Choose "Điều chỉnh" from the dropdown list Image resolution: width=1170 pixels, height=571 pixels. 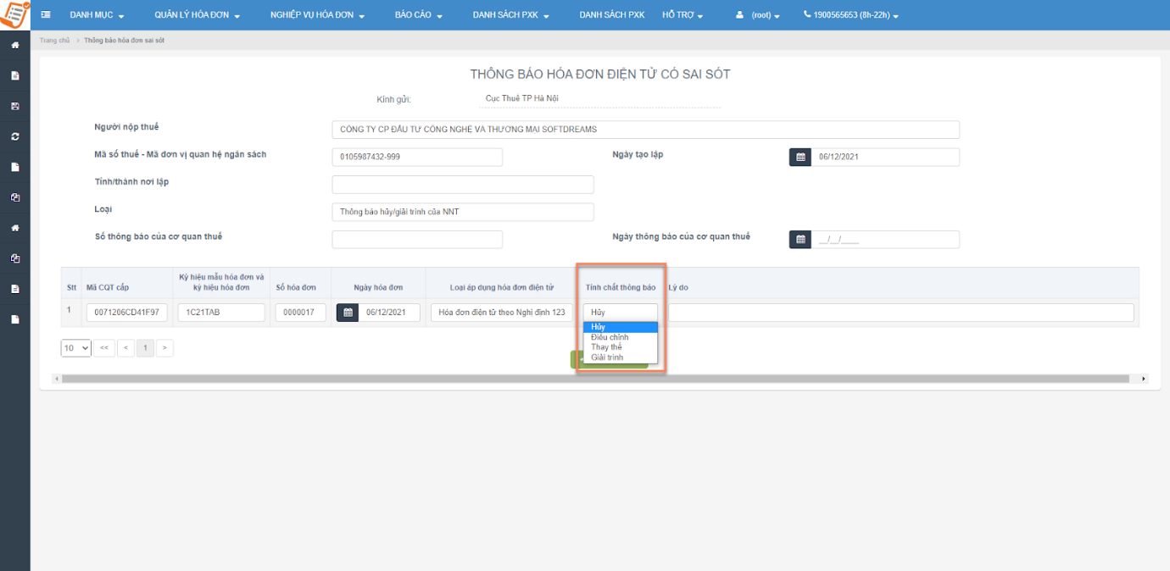tap(610, 337)
